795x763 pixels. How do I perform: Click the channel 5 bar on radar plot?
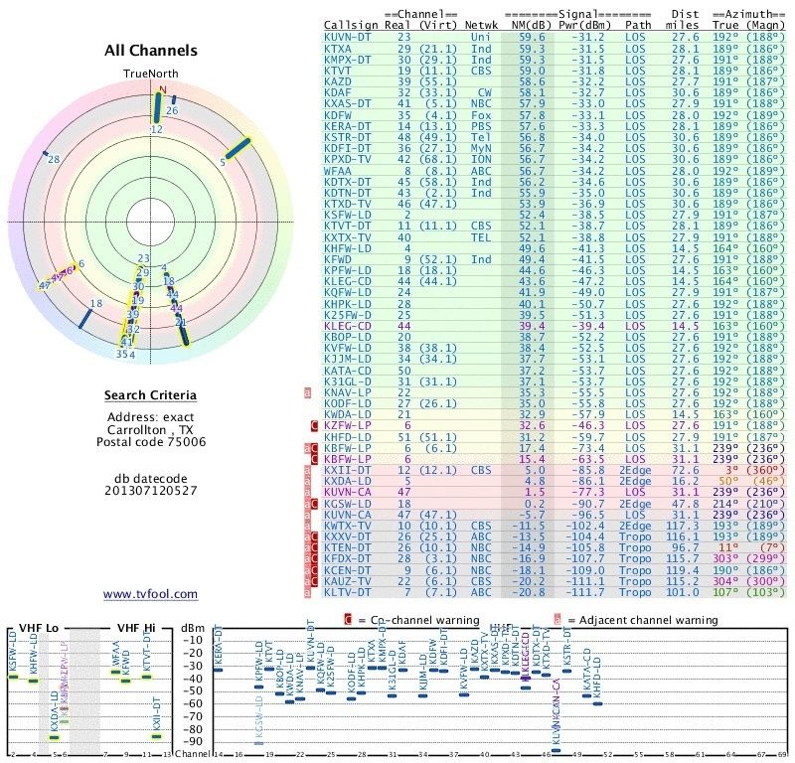point(238,148)
